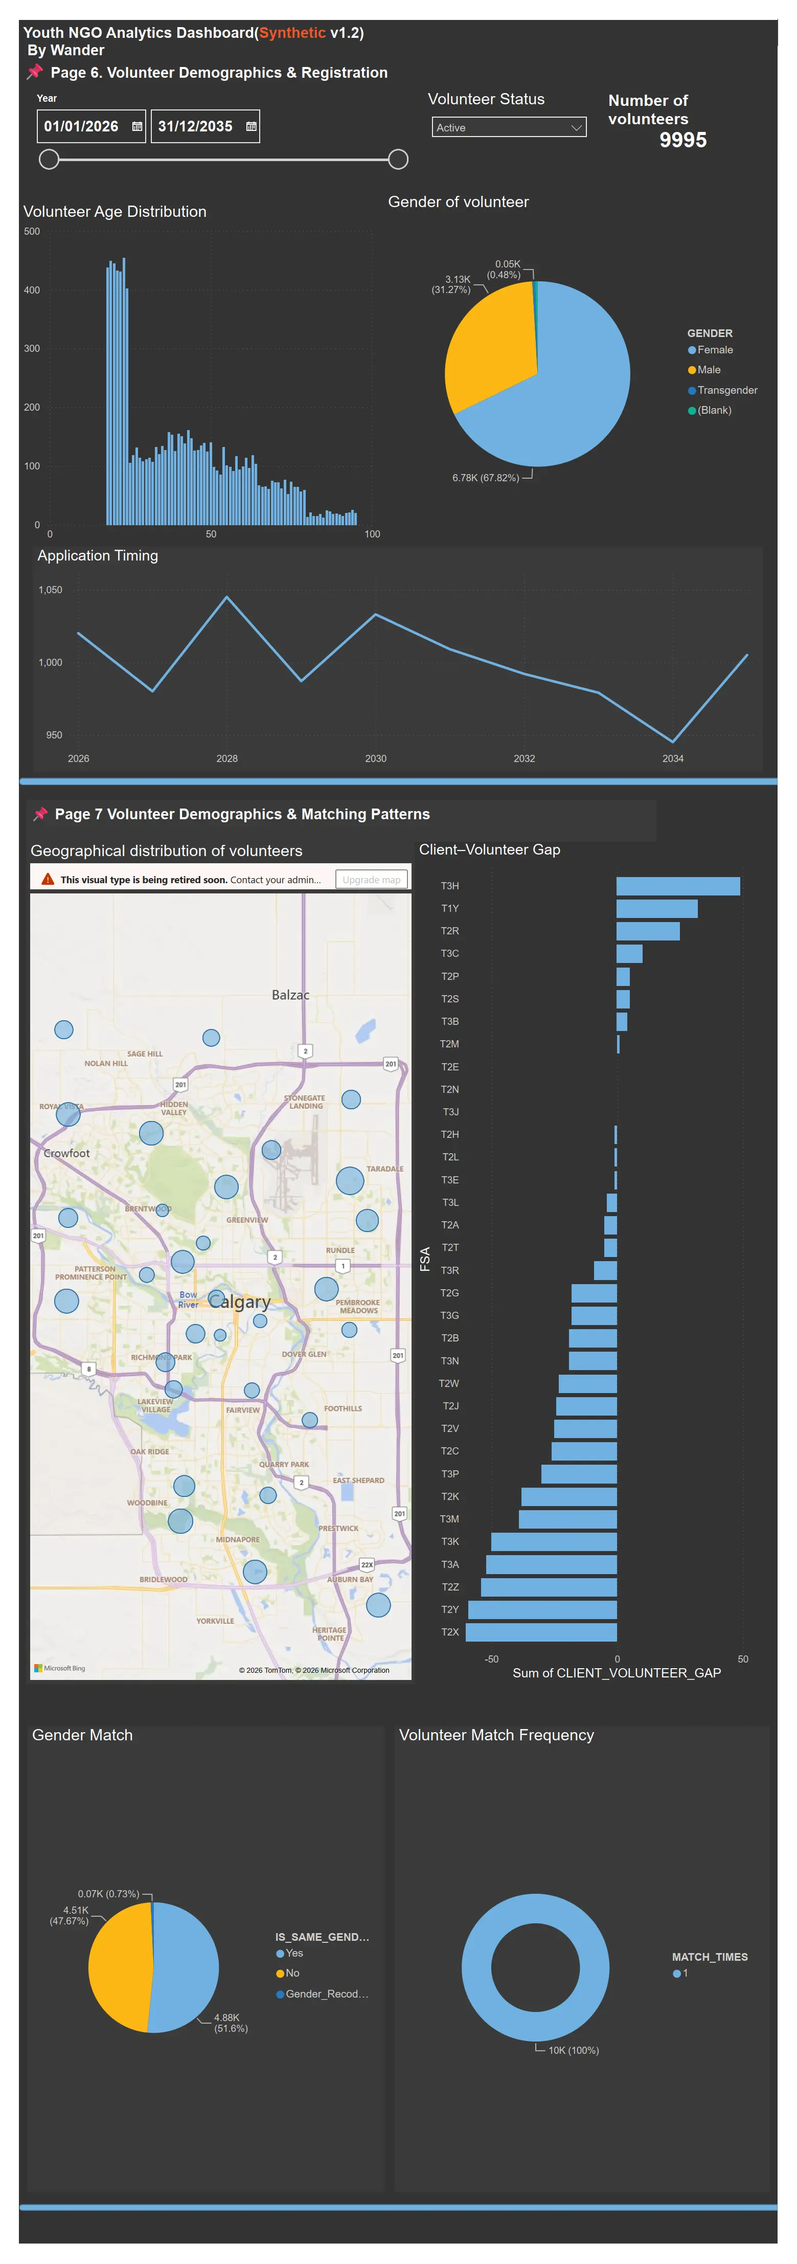The image size is (797, 2264).
Task: Select the right handle of the Year slider
Action: [x=398, y=159]
